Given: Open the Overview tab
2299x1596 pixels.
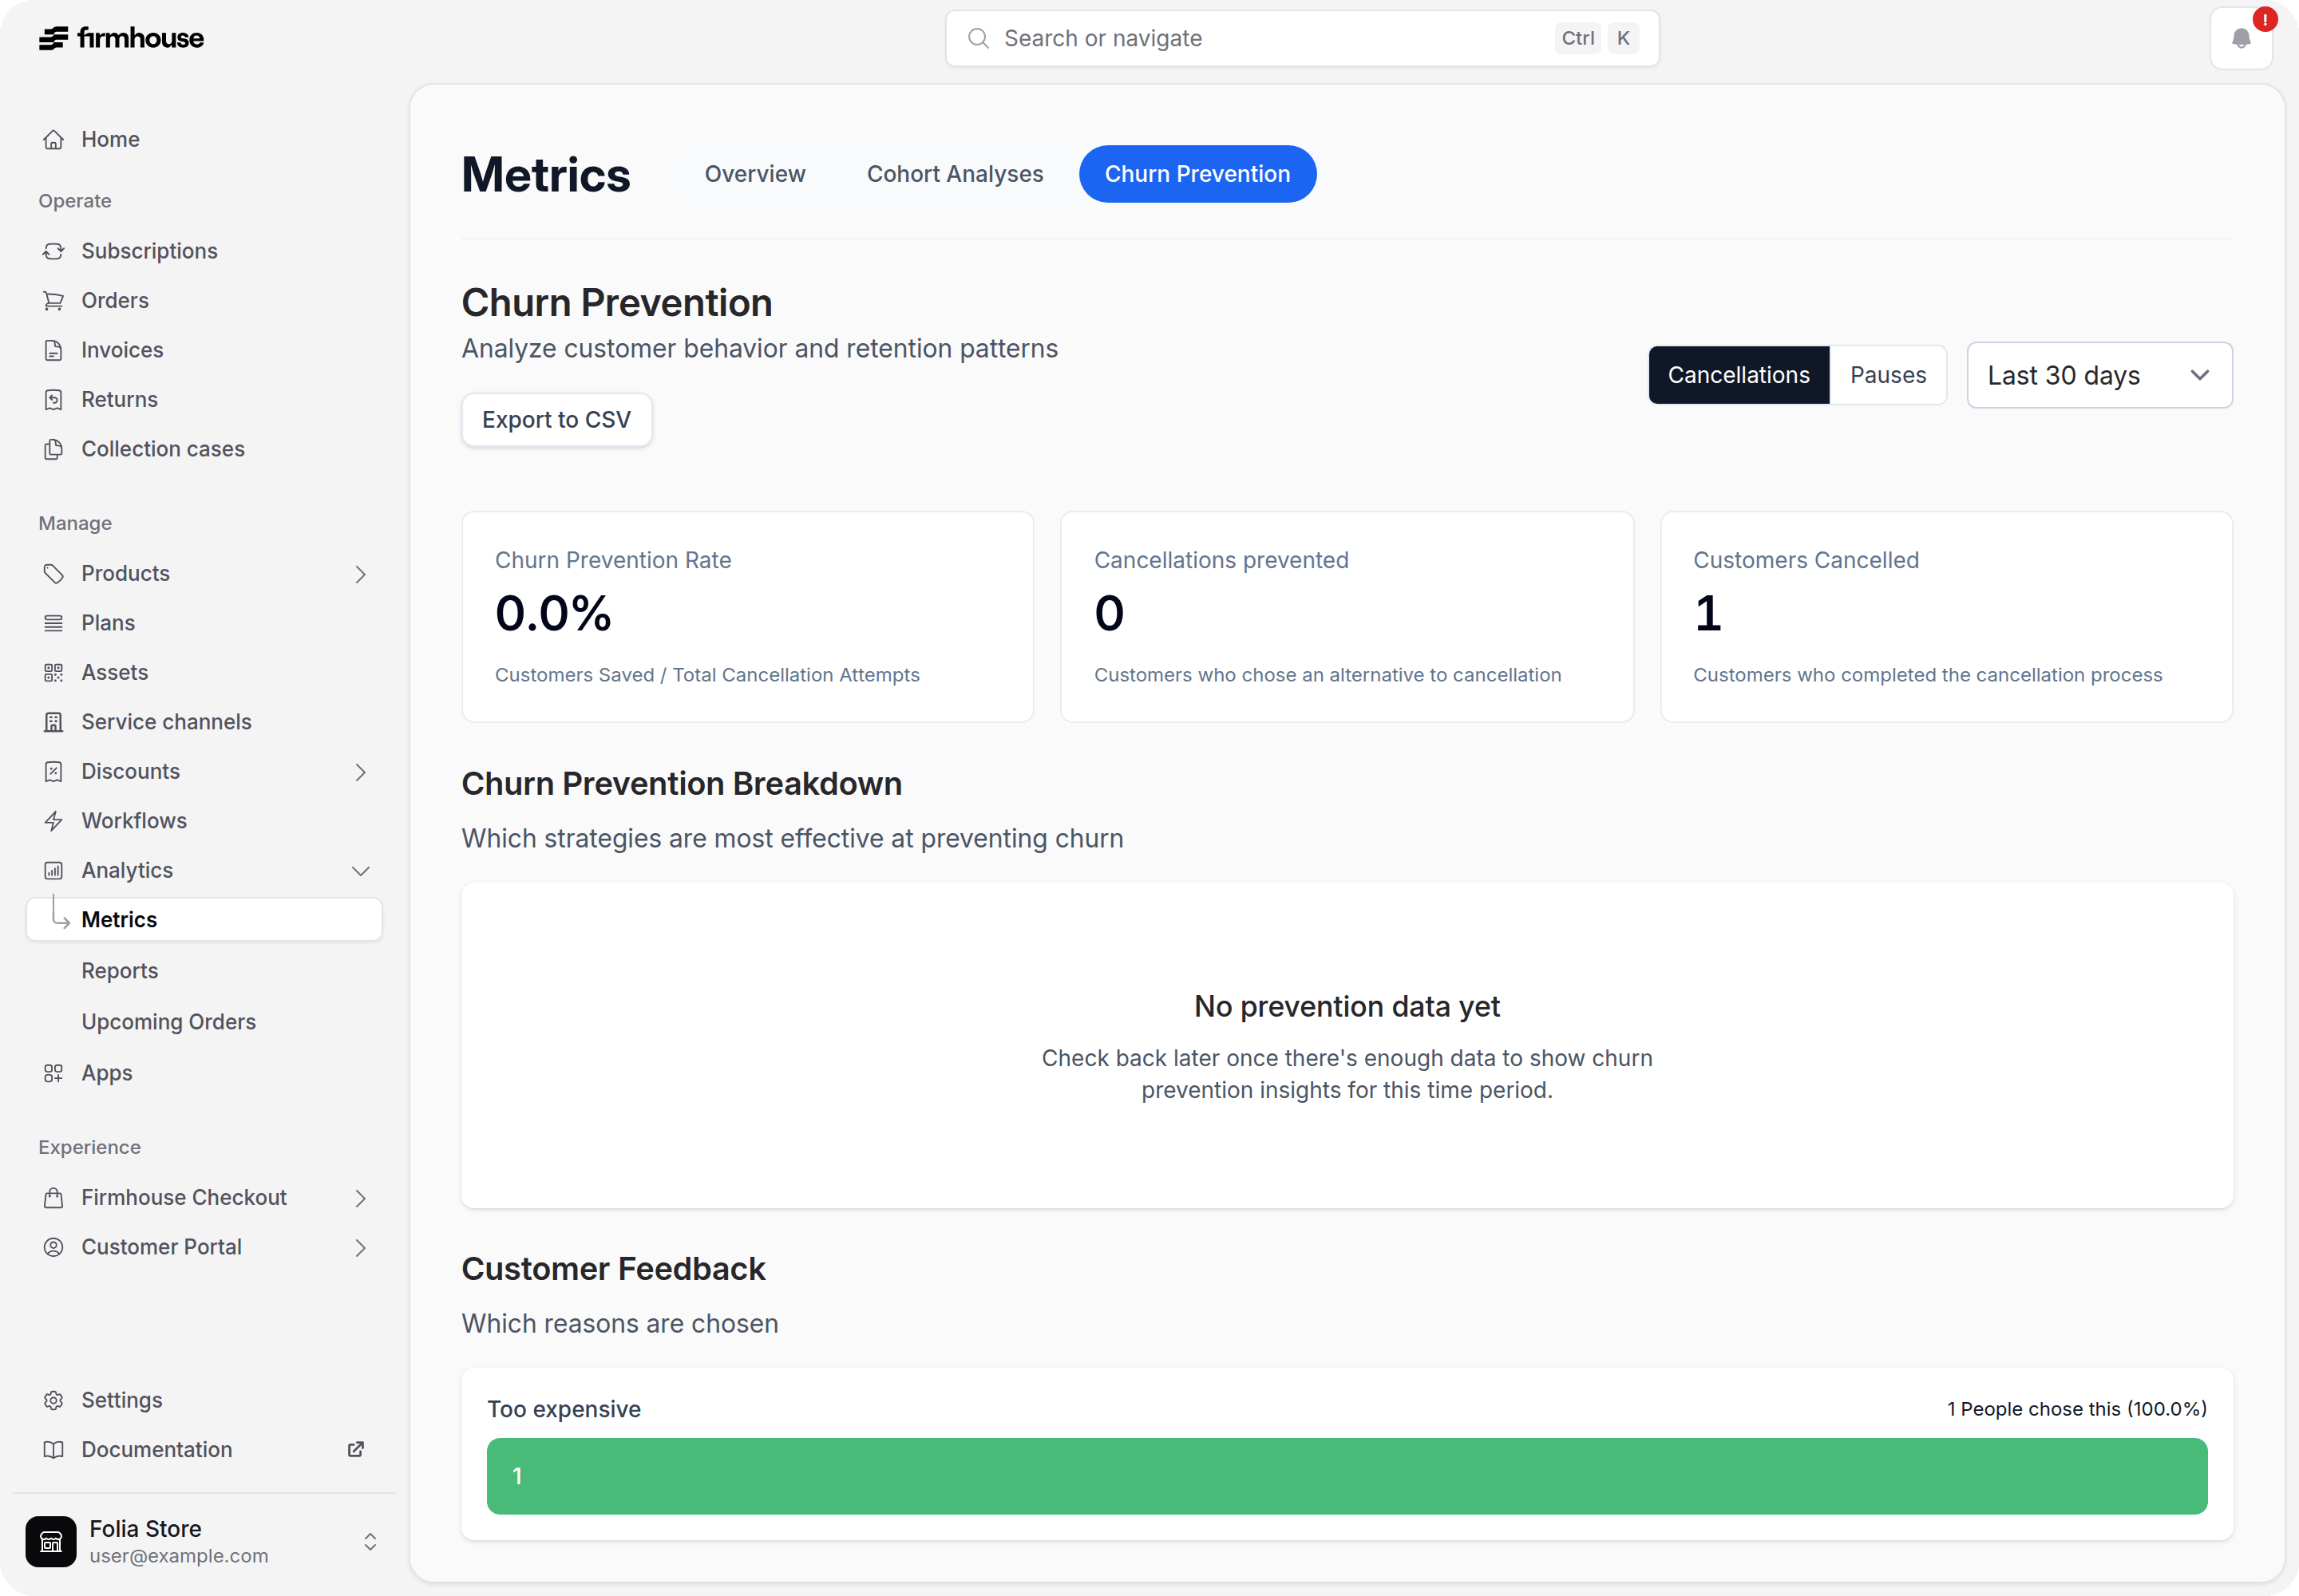Looking at the screenshot, I should point(754,174).
